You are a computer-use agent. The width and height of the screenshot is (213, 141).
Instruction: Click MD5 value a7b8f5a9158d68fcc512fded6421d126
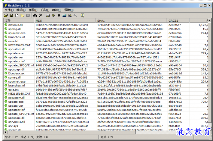point(61,86)
